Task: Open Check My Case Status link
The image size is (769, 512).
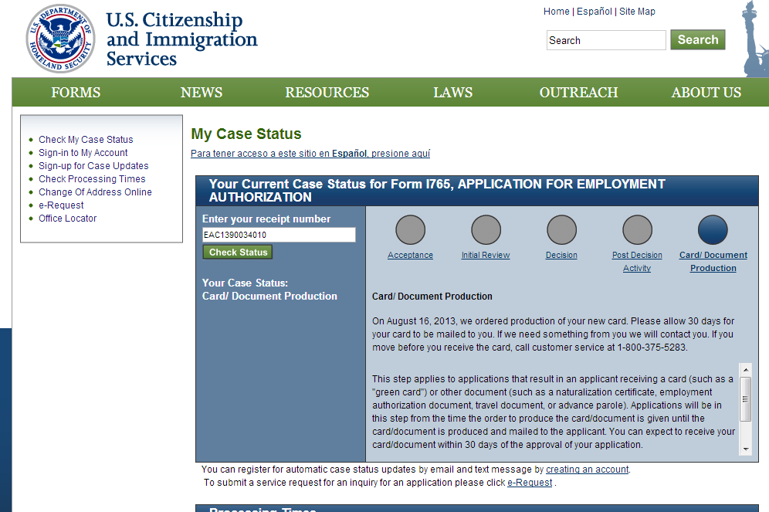Action: (86, 140)
